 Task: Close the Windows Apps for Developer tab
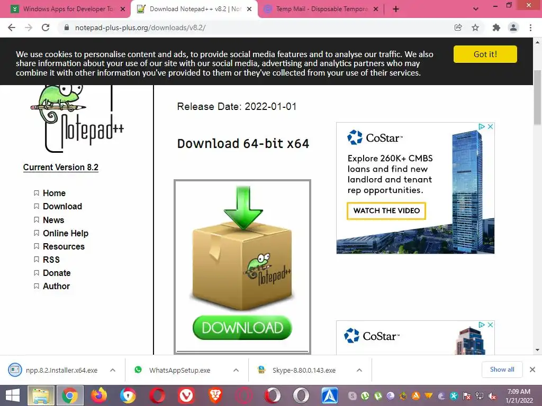(x=123, y=10)
